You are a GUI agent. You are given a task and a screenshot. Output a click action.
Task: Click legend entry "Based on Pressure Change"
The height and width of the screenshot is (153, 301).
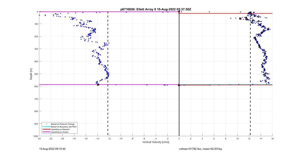(63, 124)
